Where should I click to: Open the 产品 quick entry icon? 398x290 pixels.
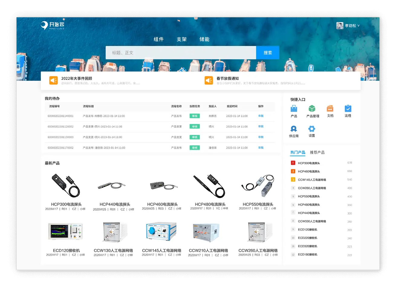tap(294, 109)
